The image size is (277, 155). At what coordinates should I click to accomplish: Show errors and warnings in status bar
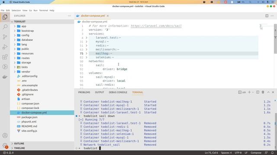tap(8, 153)
